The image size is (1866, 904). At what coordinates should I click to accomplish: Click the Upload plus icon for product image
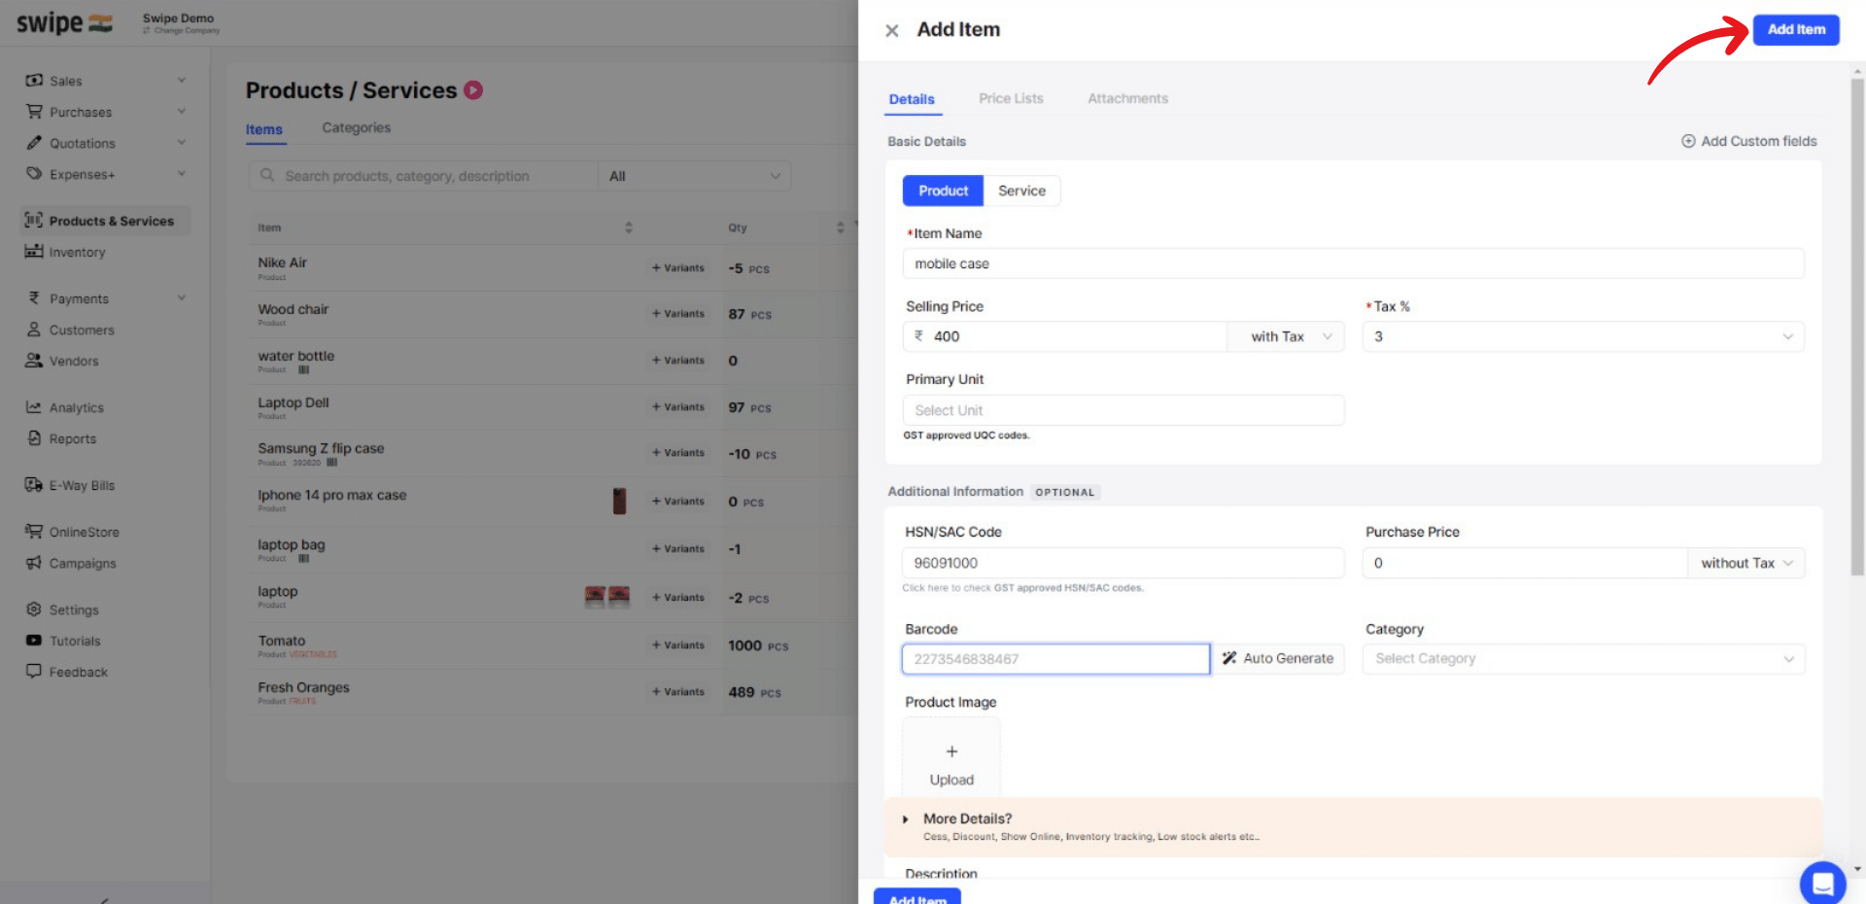click(951, 751)
